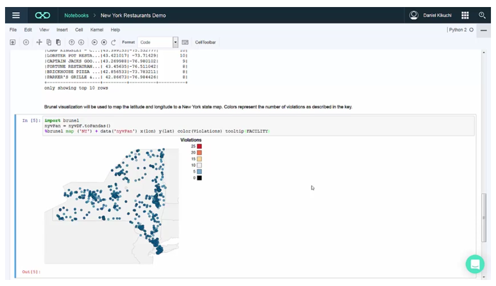
Task: Click the Format label in toolbar
Action: point(128,42)
